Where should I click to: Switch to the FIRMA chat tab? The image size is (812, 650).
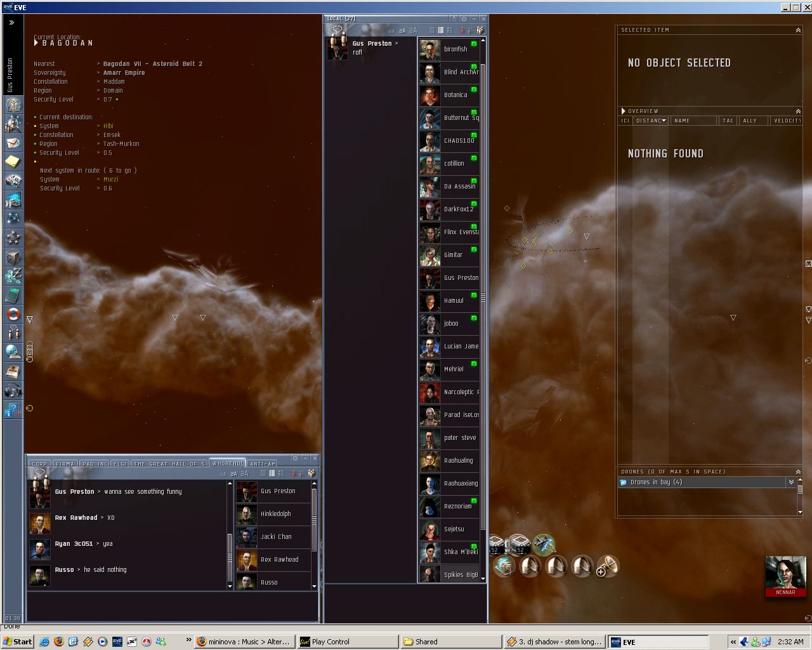coord(65,463)
